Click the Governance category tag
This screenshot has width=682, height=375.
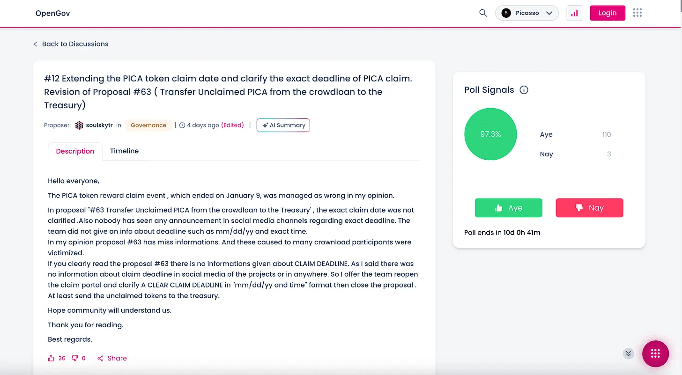pos(148,125)
